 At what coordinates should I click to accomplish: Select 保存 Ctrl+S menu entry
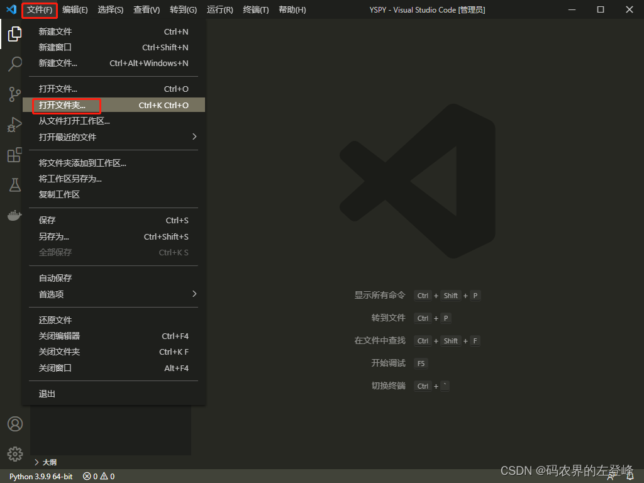pos(114,221)
